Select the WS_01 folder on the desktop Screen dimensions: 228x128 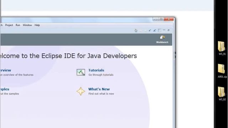[222, 48]
